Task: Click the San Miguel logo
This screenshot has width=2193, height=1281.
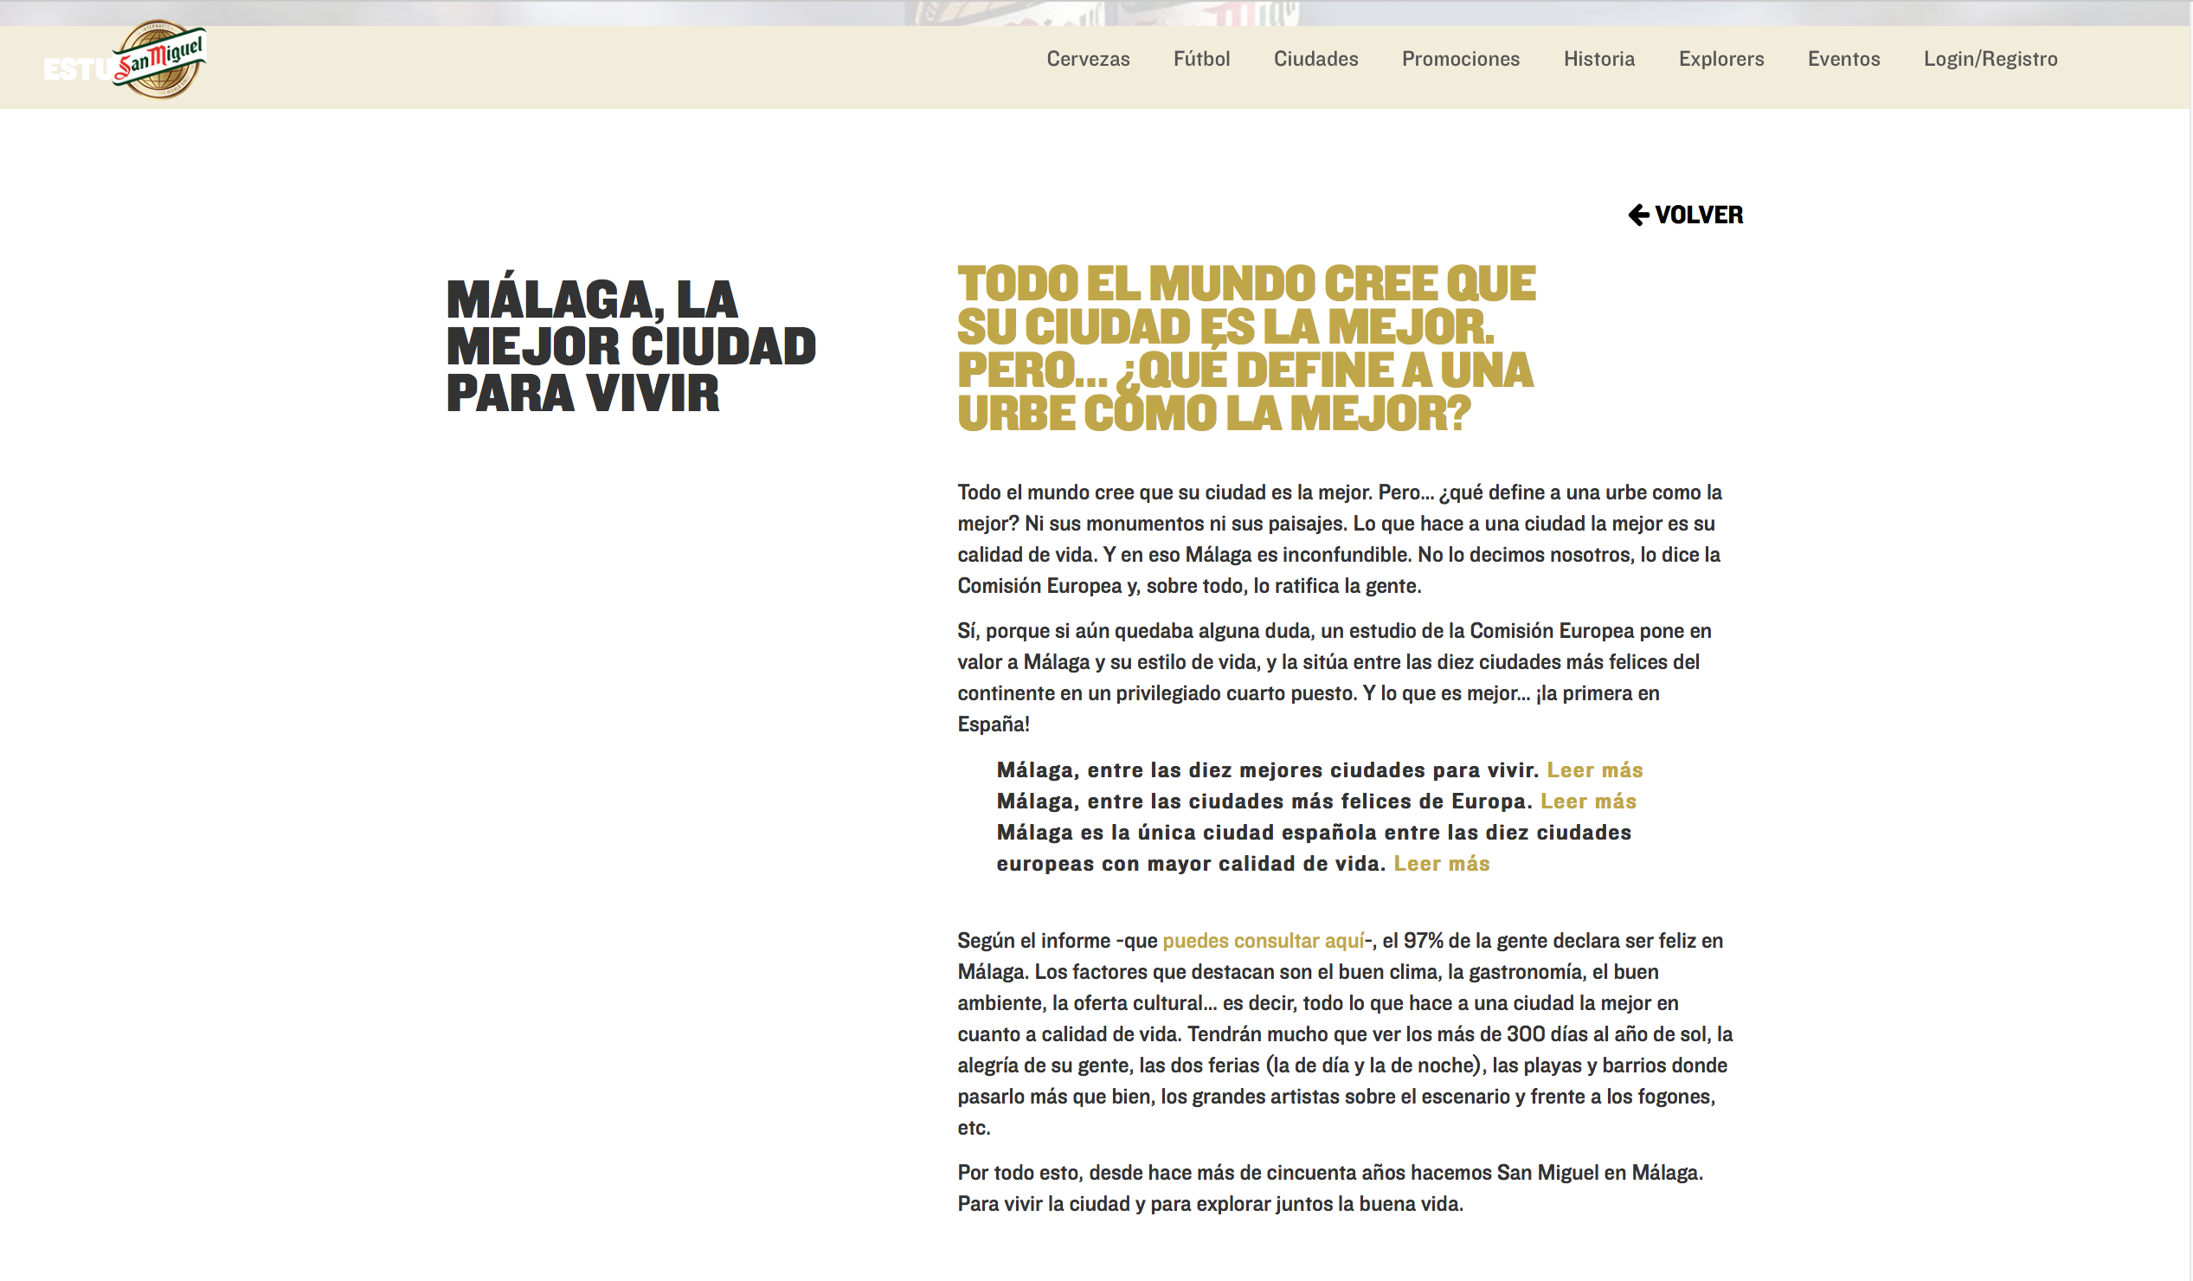Action: (158, 59)
